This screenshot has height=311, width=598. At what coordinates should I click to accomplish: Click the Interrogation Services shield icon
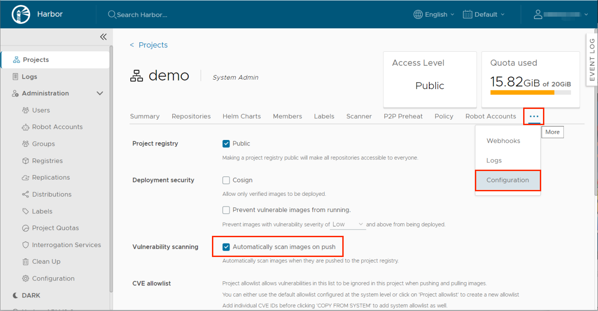point(25,245)
